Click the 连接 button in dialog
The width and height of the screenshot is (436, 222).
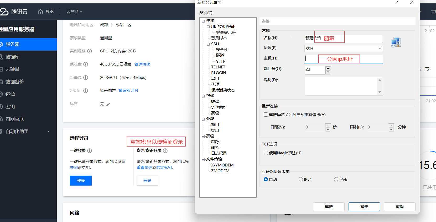tap(329, 207)
